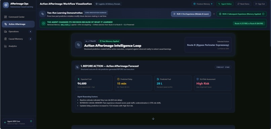The width and height of the screenshot is (271, 129).
Task: Click the Past Memory Applied badge
Action: pyautogui.click(x=109, y=41)
